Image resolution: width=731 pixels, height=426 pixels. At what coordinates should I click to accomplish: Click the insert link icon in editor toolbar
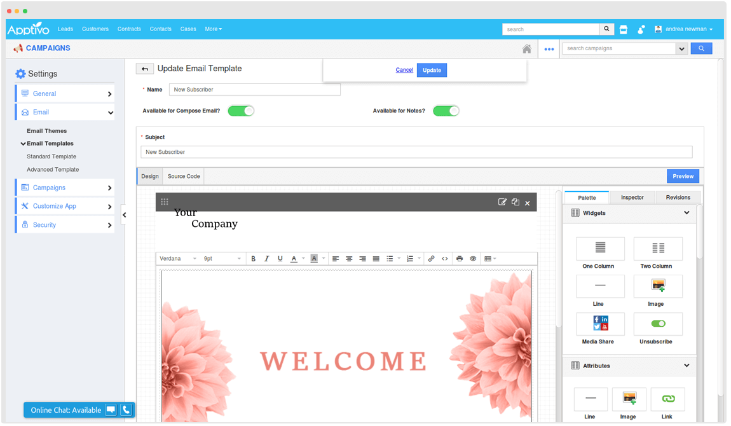431,259
